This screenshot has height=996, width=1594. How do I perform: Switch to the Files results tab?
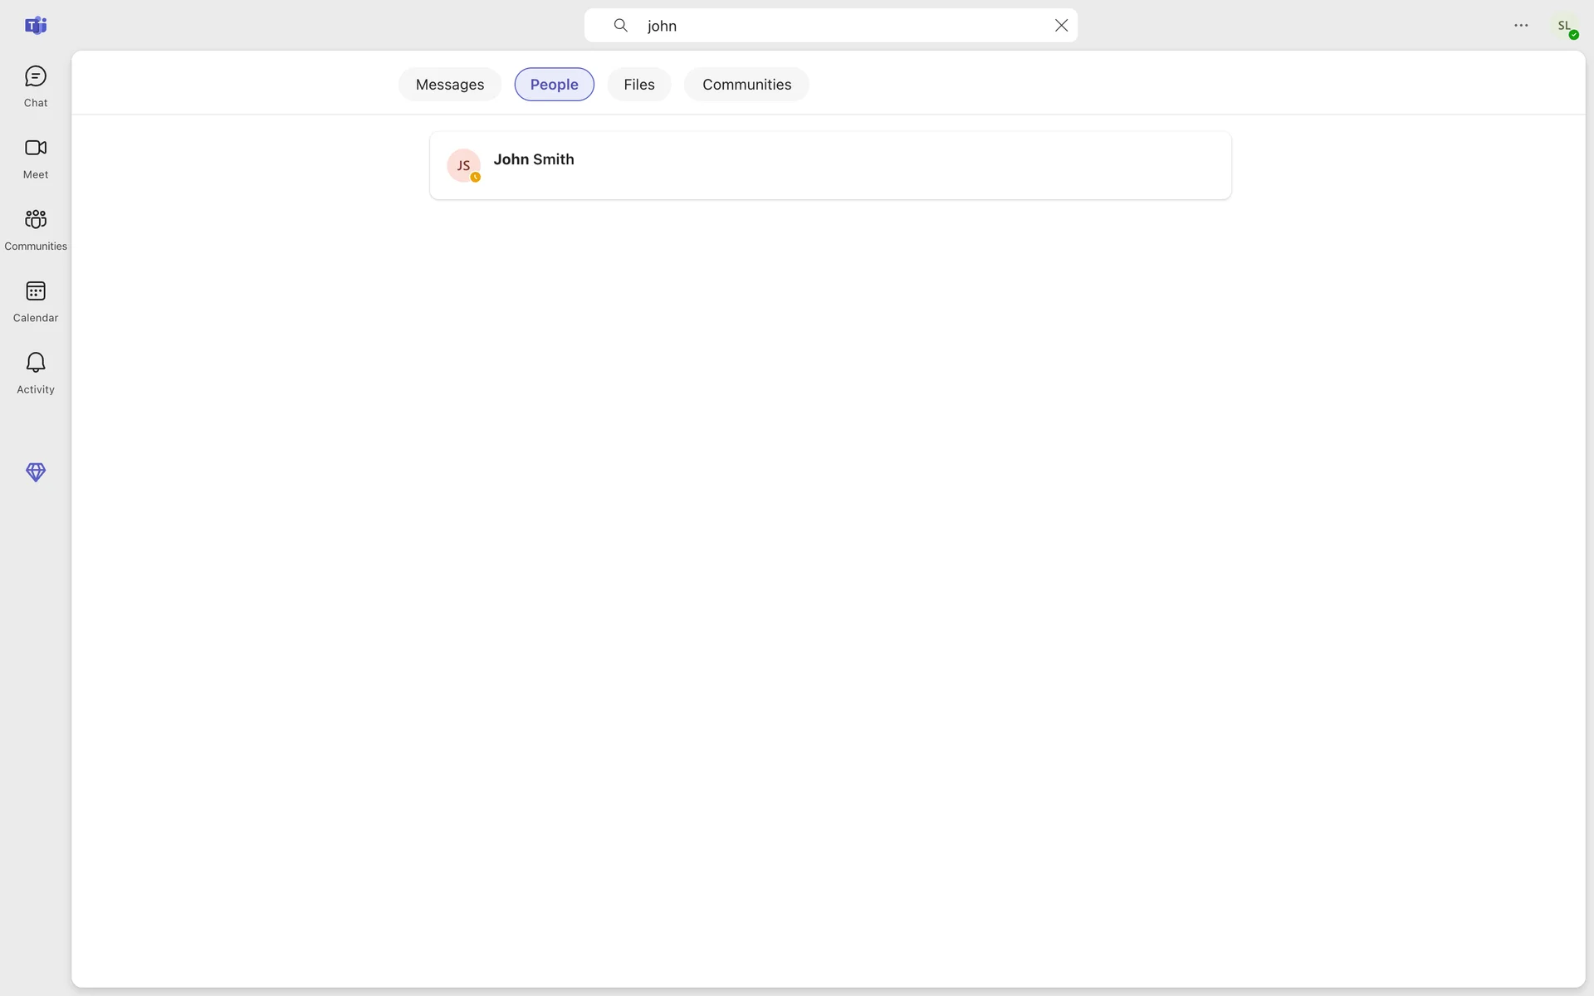[x=639, y=85]
